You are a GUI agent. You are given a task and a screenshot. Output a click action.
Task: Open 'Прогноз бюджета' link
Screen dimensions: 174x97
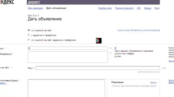click(124, 8)
